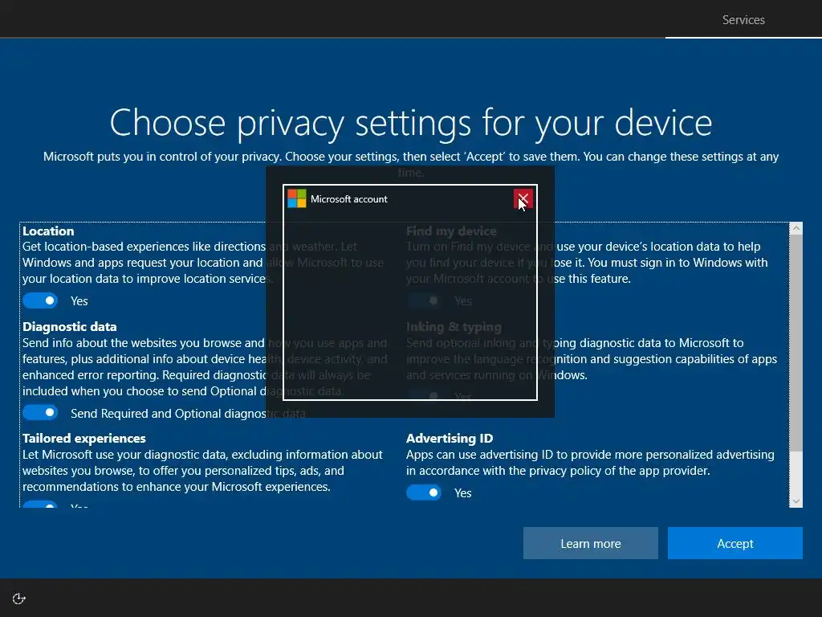Screen dimensions: 822x617
Task: Click the Location heading
Action: 48,231
